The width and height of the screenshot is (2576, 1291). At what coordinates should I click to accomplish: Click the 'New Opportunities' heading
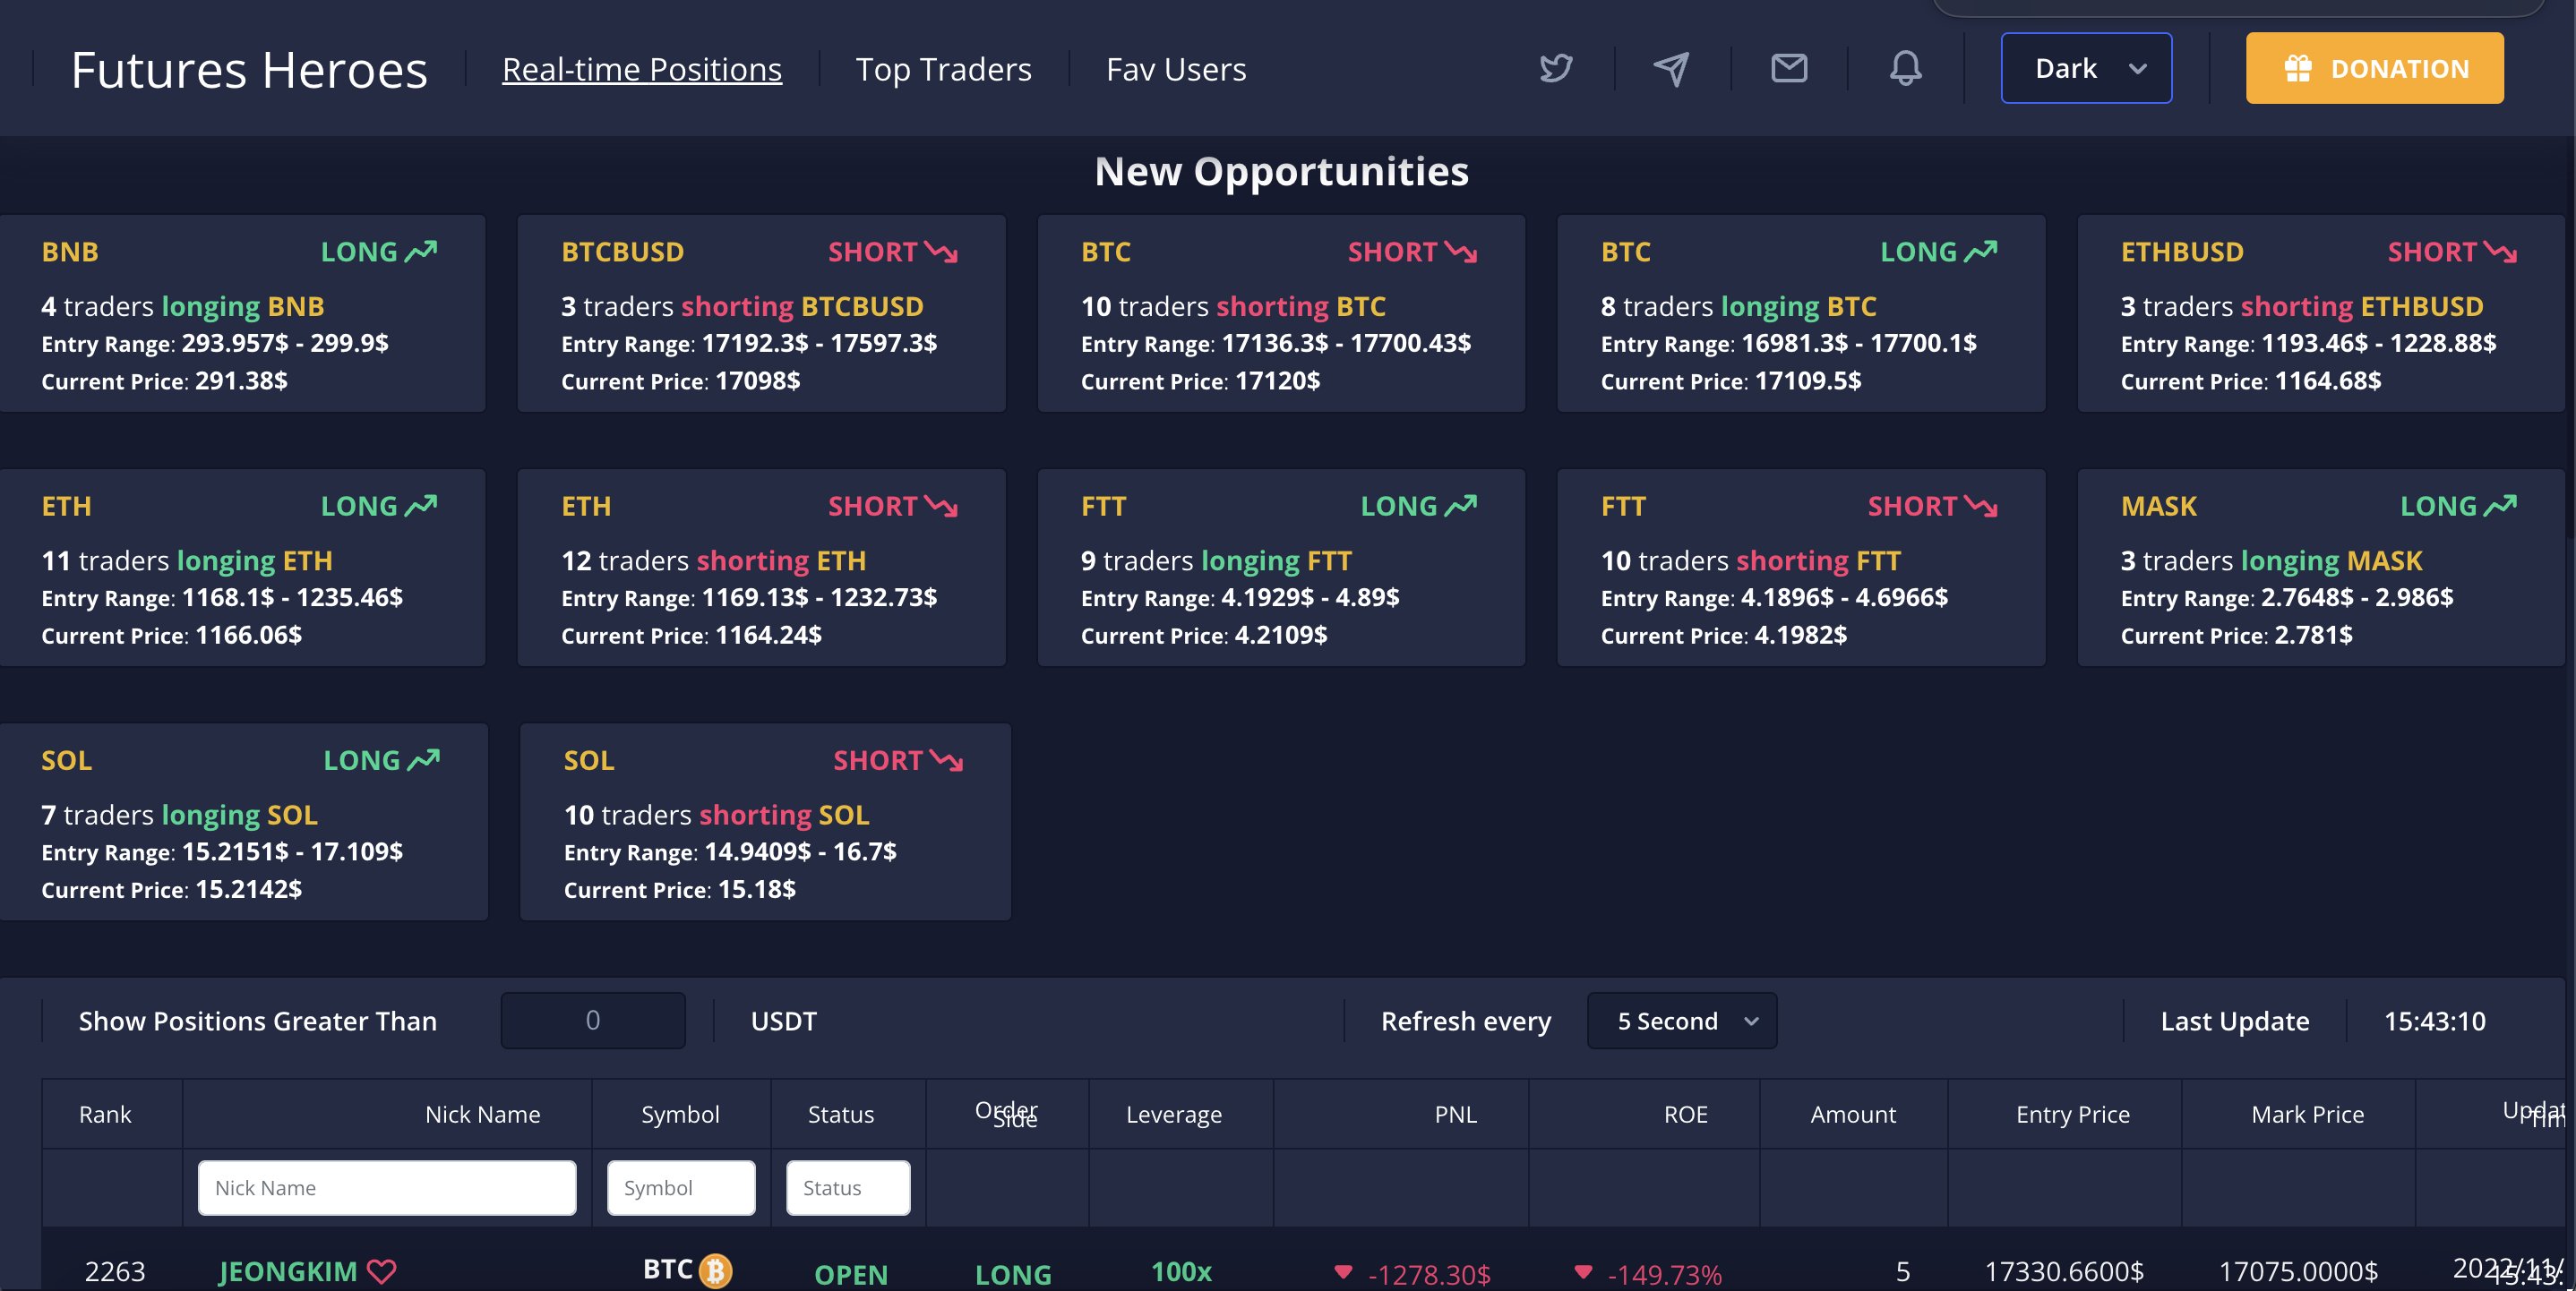coord(1281,171)
